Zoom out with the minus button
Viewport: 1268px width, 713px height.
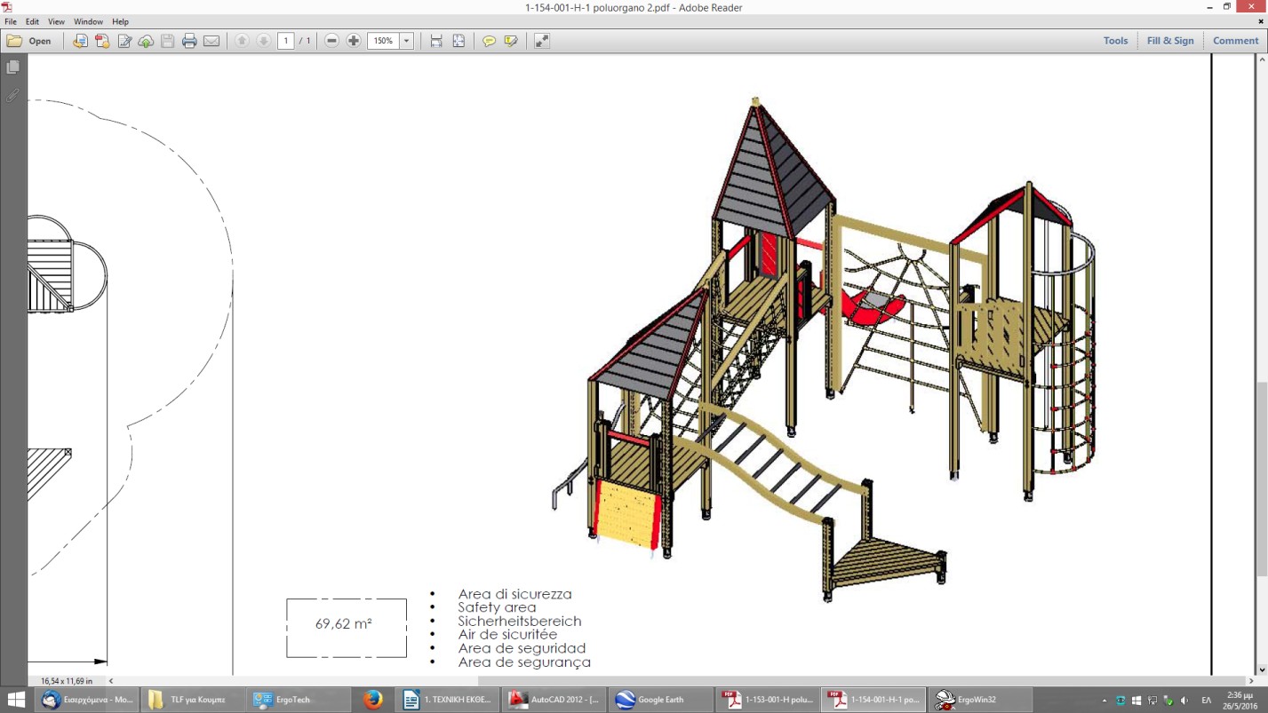(331, 41)
